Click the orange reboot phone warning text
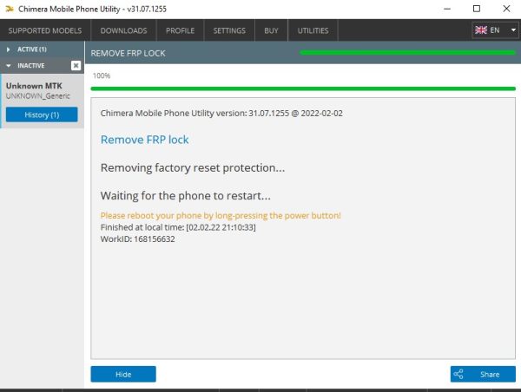The width and height of the screenshot is (521, 392). point(221,215)
